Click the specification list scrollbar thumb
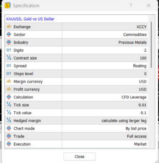Image resolution: width=159 pixels, height=163 pixels. [151, 45]
